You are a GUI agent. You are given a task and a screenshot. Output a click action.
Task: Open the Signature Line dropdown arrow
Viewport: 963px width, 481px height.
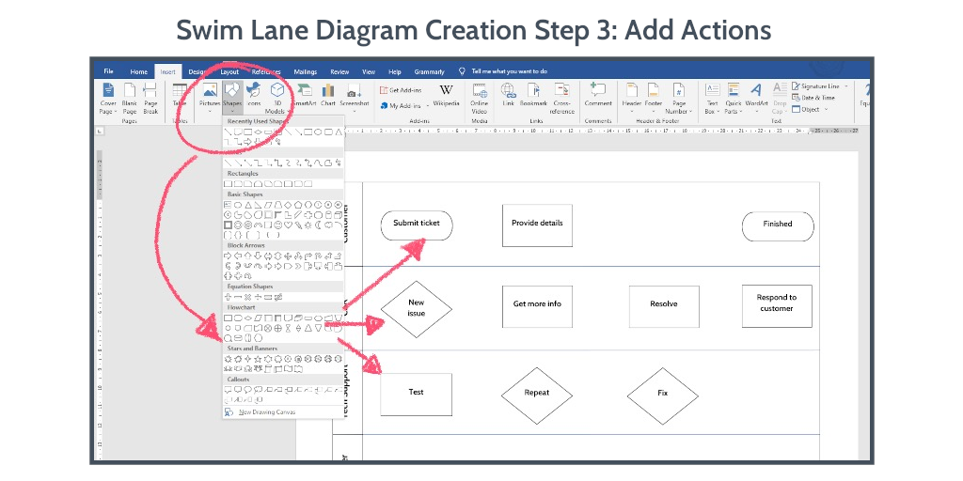click(x=845, y=86)
